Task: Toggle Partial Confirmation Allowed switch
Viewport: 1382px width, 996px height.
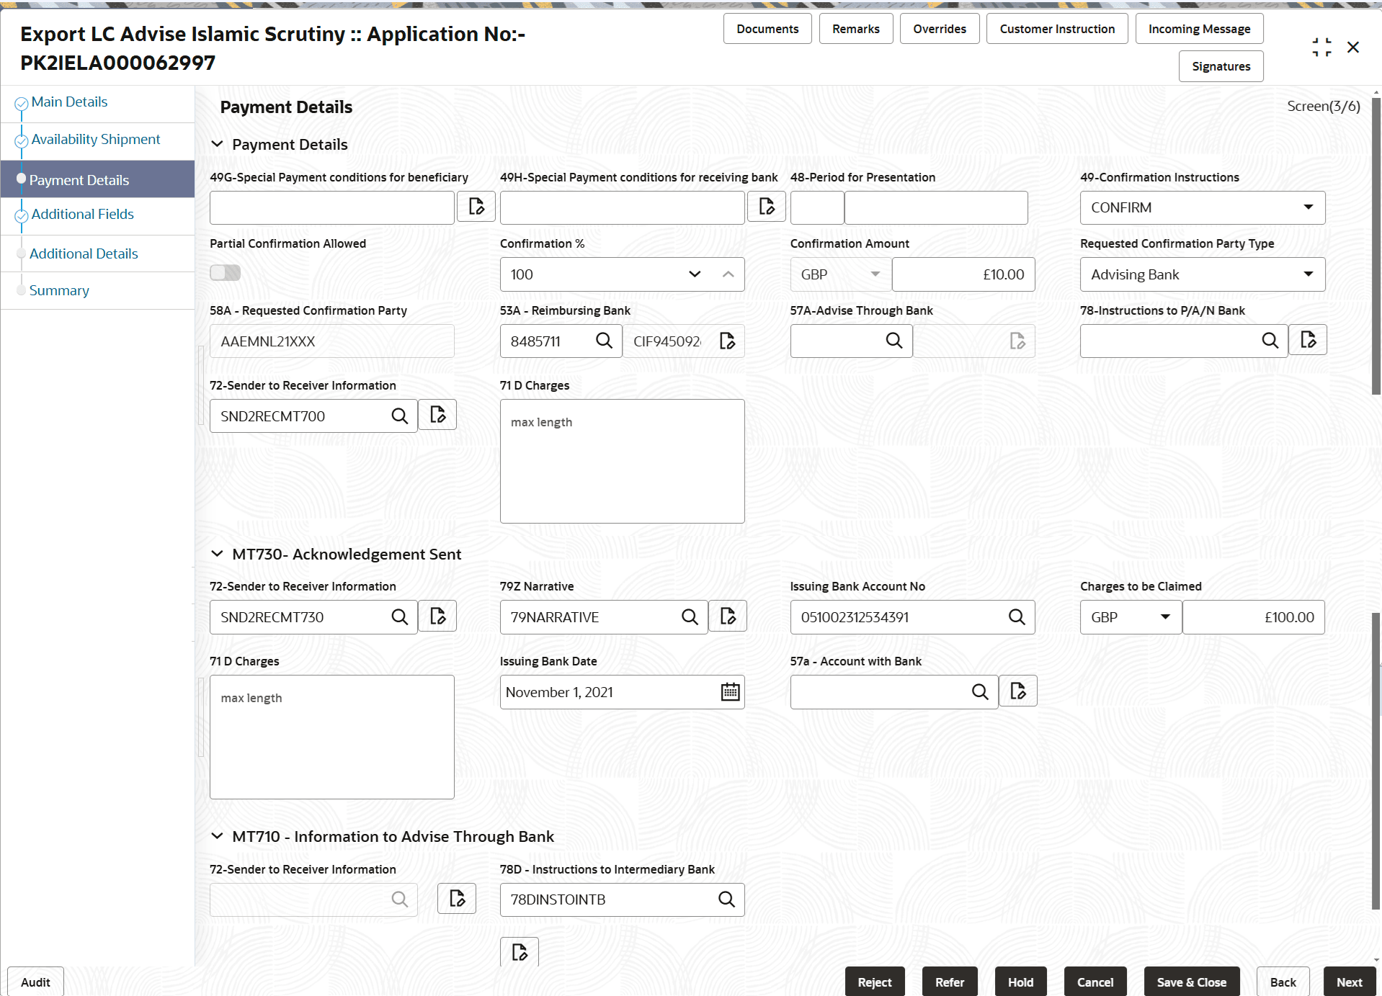Action: (x=225, y=273)
